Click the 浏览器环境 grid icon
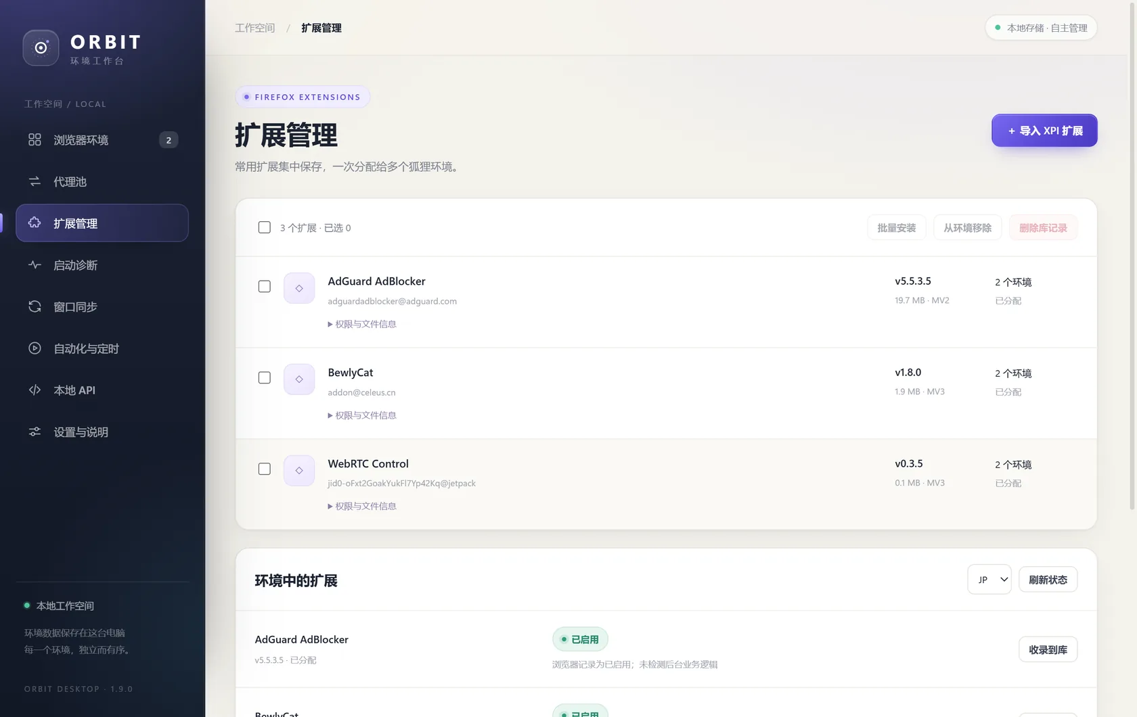 click(x=35, y=139)
